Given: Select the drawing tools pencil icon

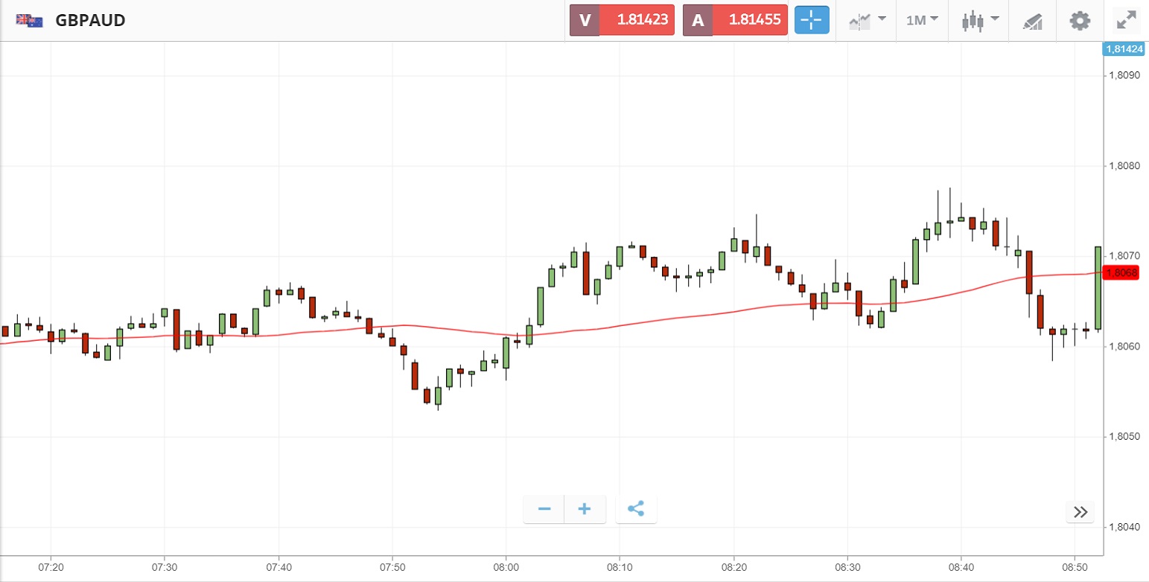Looking at the screenshot, I should [1032, 20].
